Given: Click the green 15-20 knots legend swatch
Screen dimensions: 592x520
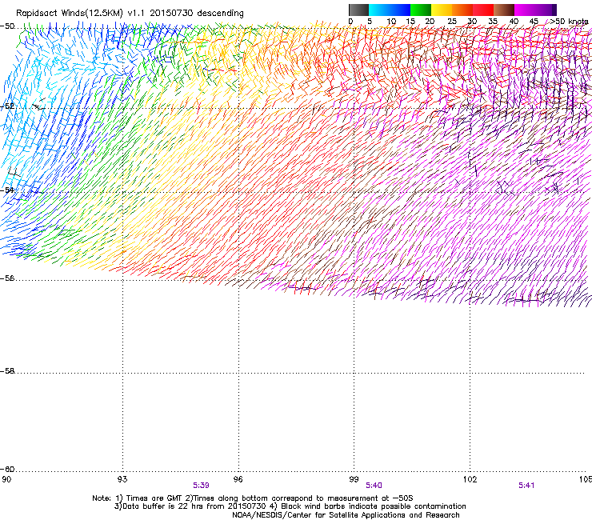Looking at the screenshot, I should click(421, 10).
